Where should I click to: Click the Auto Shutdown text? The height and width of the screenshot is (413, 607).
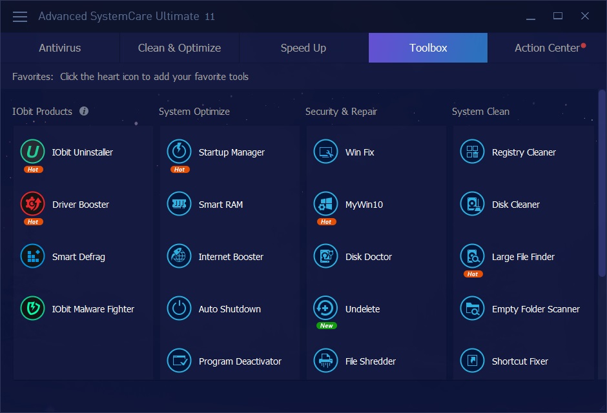pos(229,309)
